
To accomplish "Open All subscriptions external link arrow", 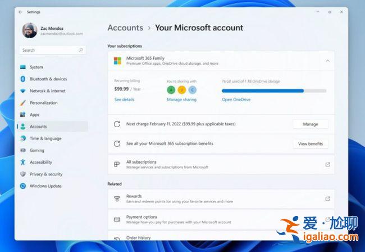I will coord(327,165).
